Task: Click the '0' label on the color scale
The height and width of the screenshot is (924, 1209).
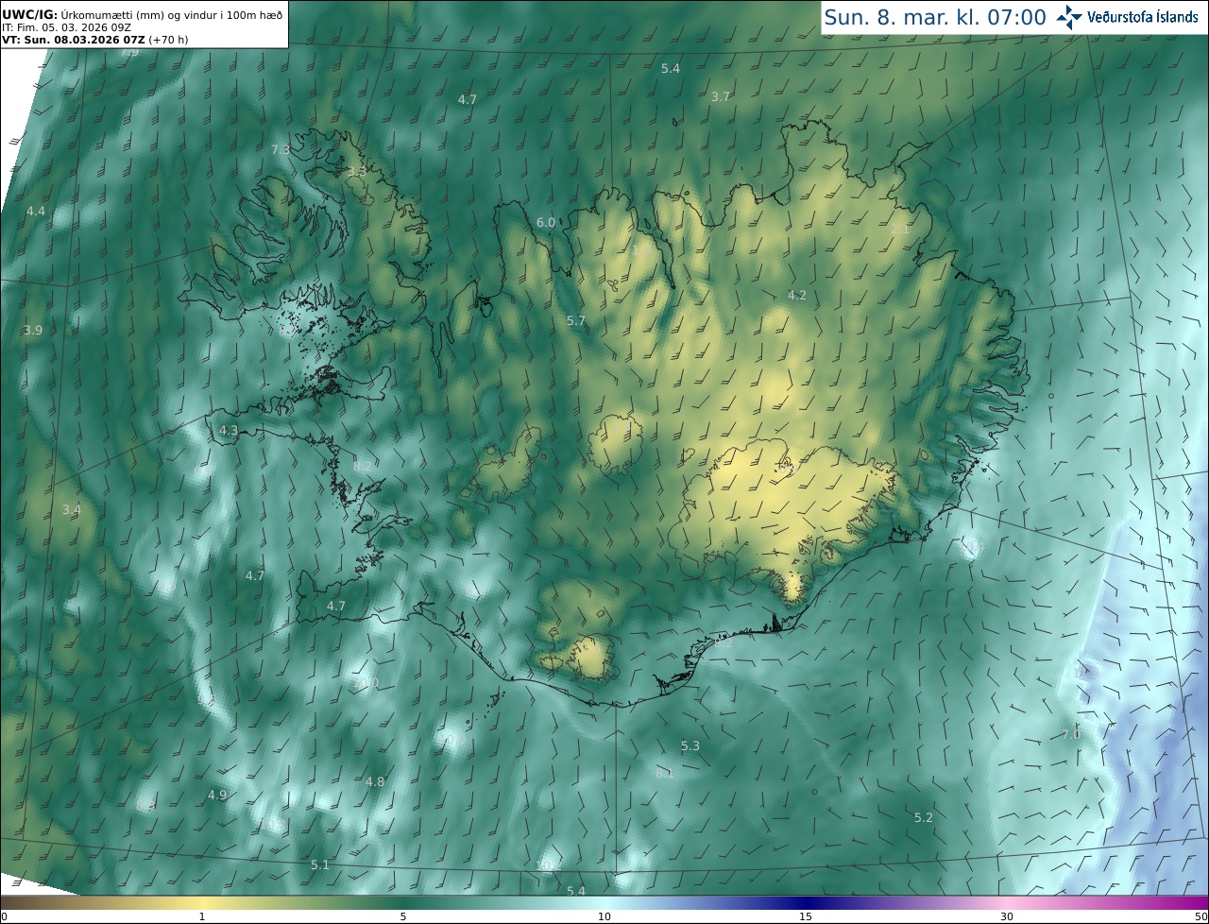Action: (4, 917)
